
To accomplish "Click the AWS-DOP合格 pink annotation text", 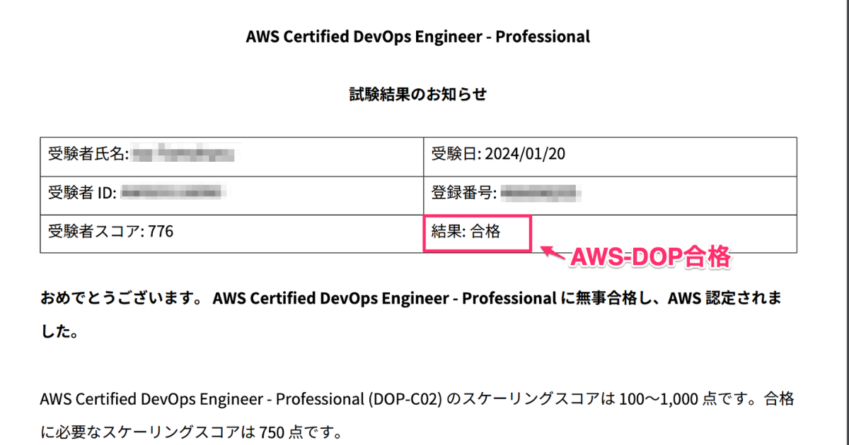I will pyautogui.click(x=649, y=258).
